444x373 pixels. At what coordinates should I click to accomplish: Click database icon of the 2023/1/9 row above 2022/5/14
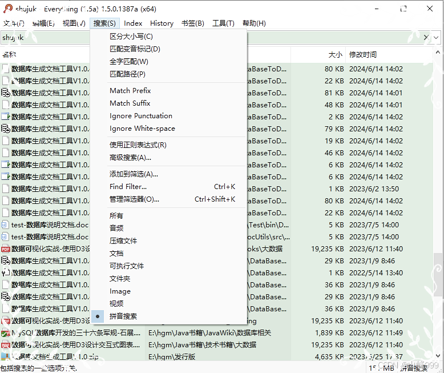6,261
